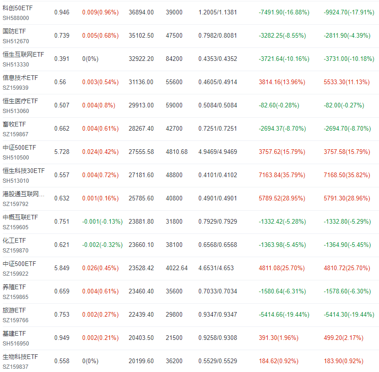The image size is (379, 372).
Task: Select cost value 4.6531/4.653
Action: (x=216, y=268)
